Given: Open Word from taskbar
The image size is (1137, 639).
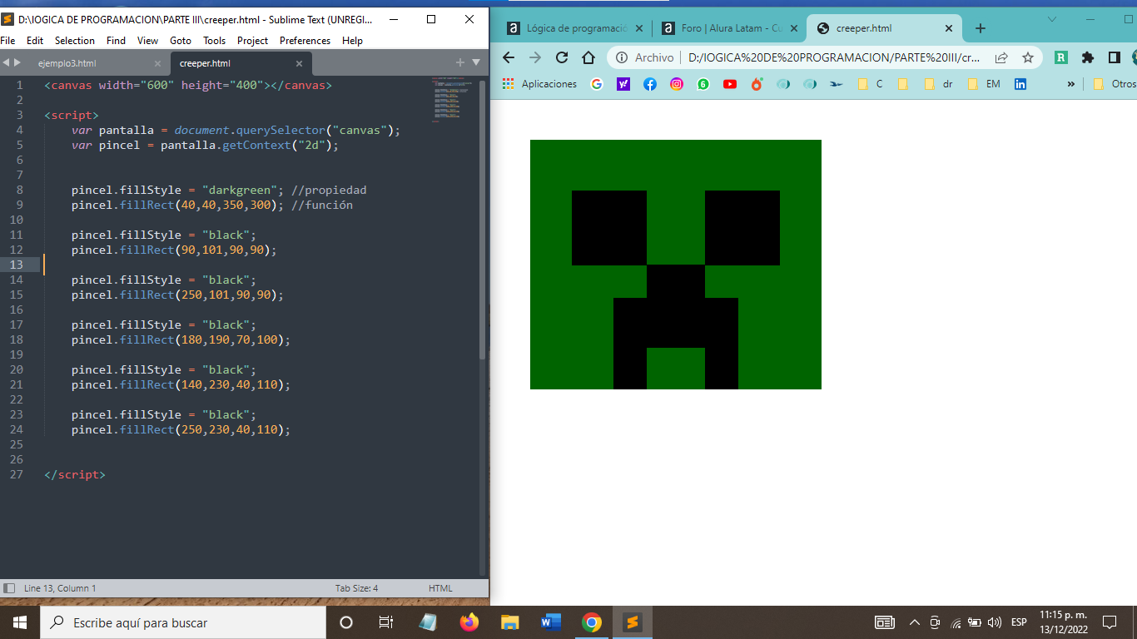Looking at the screenshot, I should [551, 622].
